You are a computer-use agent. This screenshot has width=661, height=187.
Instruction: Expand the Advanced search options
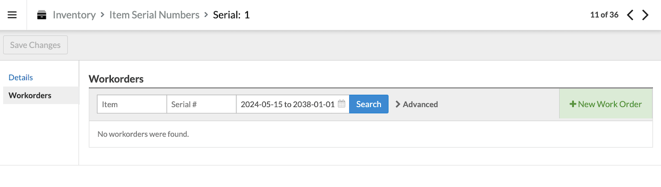click(416, 104)
